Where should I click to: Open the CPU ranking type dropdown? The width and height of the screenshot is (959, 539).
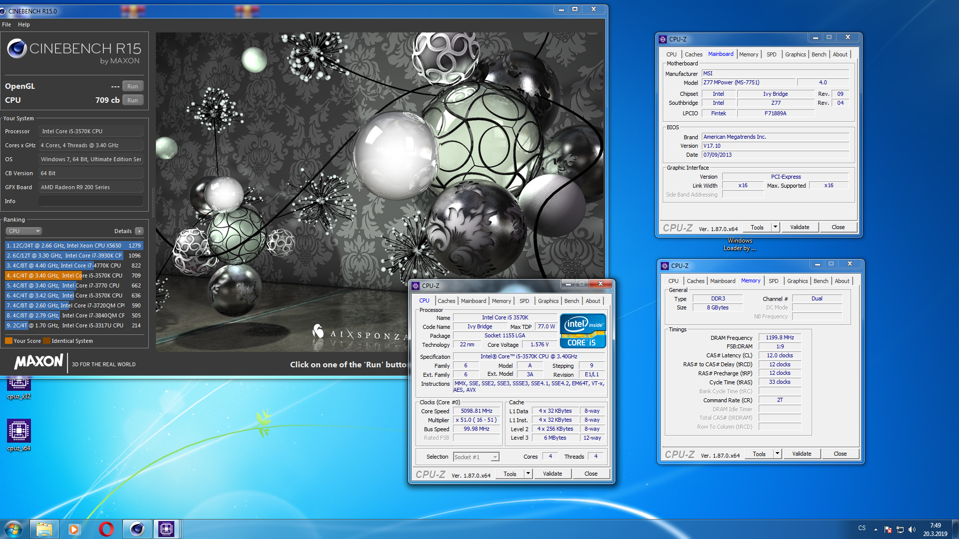coord(23,231)
